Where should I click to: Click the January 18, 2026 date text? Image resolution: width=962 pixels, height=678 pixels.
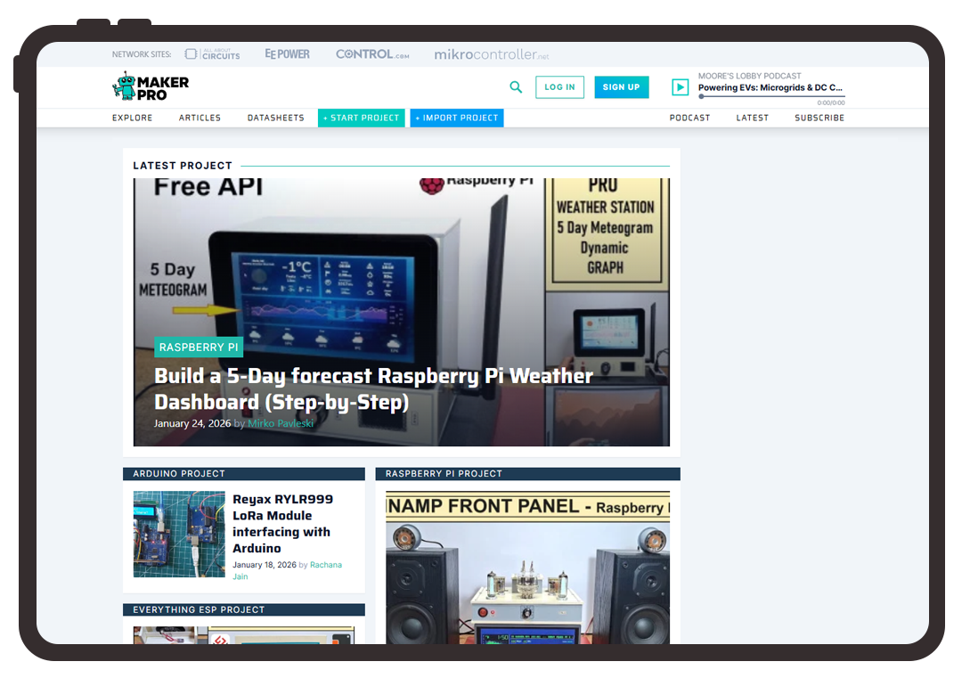pos(265,565)
